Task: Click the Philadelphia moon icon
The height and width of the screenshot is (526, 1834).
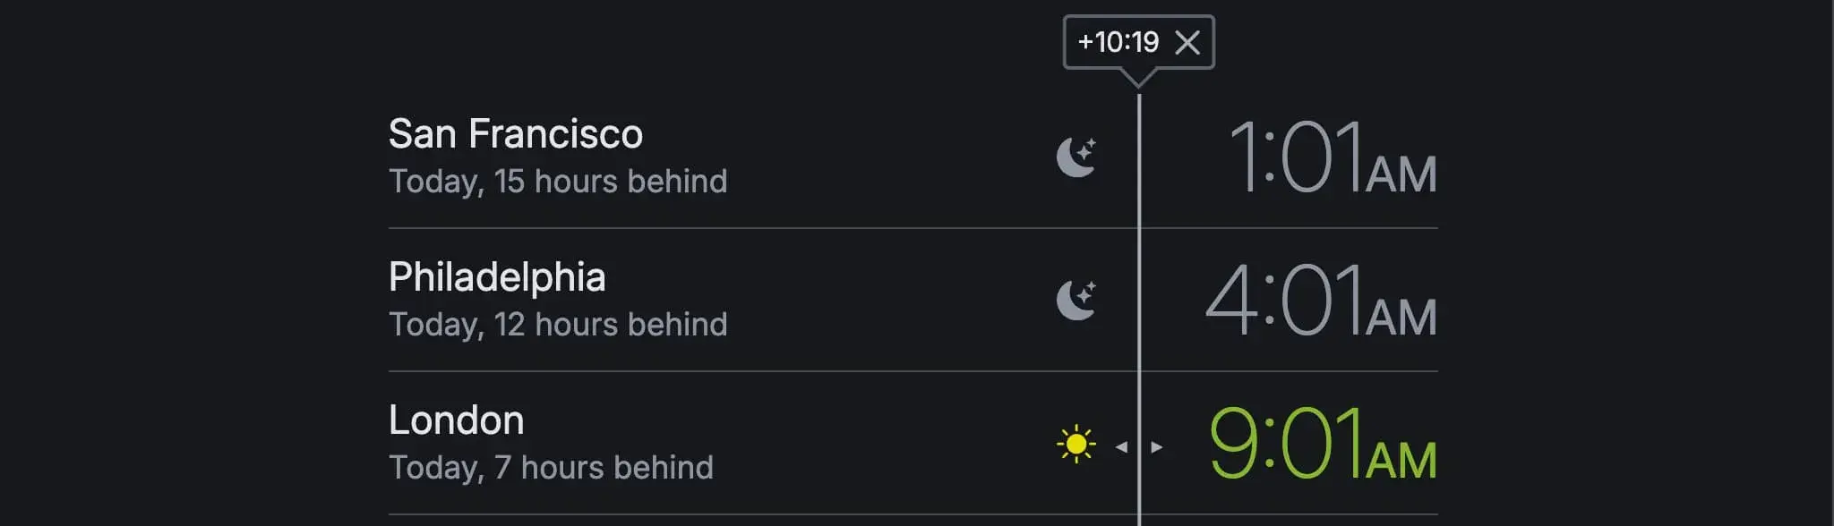Action: click(x=1076, y=300)
